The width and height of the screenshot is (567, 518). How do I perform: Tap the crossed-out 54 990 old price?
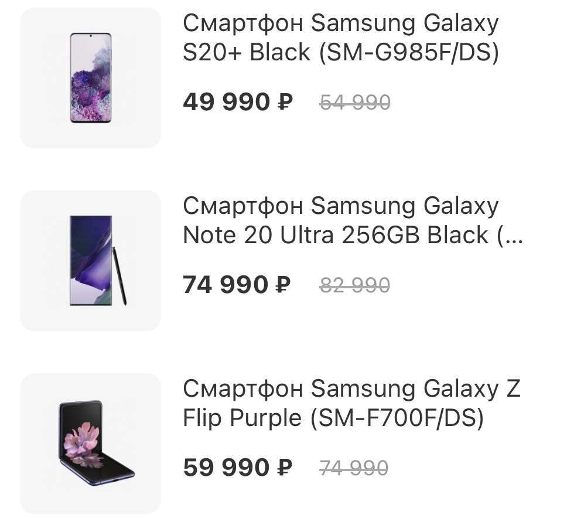pos(355,103)
